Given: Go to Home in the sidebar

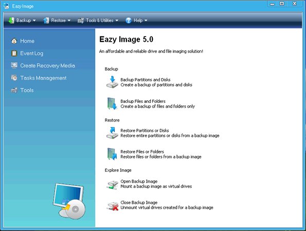Looking at the screenshot, I should pos(27,41).
